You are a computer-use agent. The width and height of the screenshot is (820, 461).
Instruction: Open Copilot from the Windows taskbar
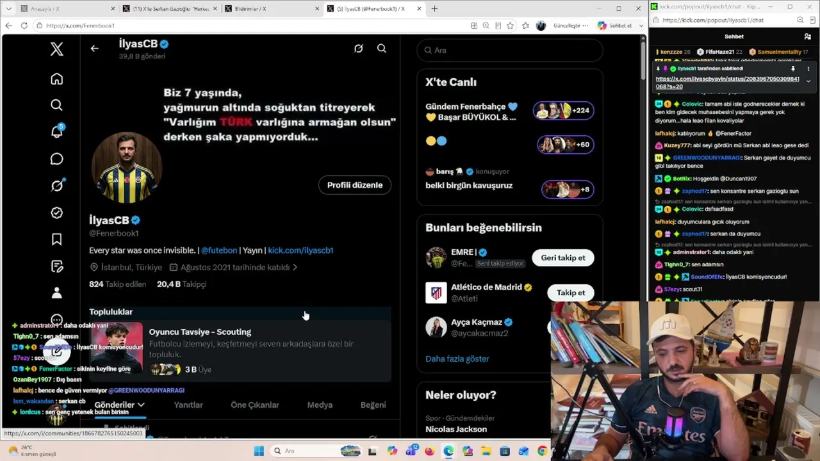tap(391, 451)
